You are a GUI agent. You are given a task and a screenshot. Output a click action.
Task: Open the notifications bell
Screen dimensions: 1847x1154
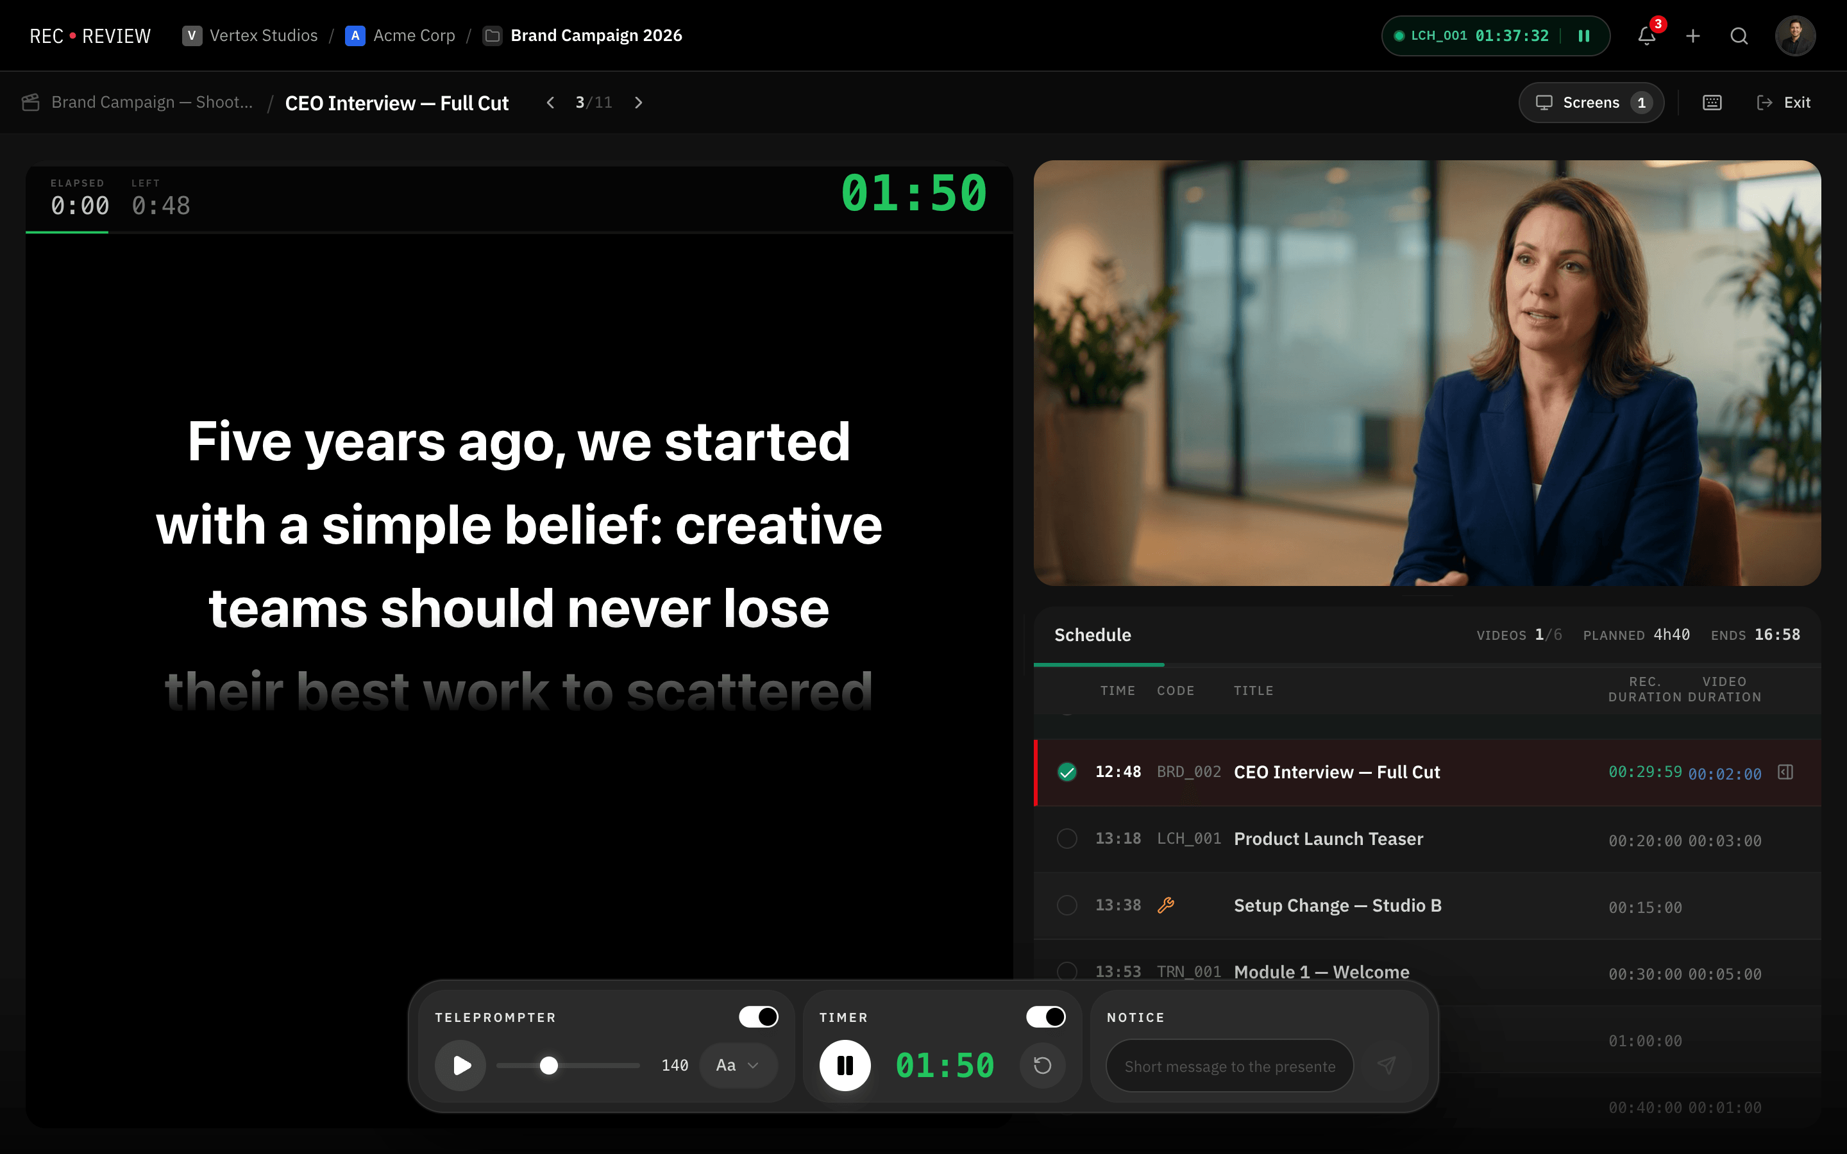tap(1646, 36)
